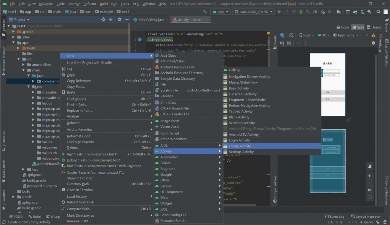Viewport: 390px width, 225px height.
Task: Open the AppTheme dropdown
Action: pos(345,35)
